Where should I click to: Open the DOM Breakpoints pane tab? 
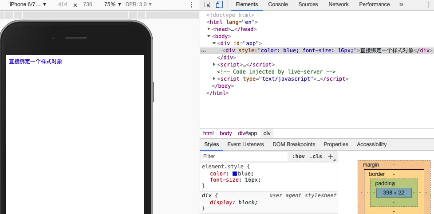tap(294, 144)
